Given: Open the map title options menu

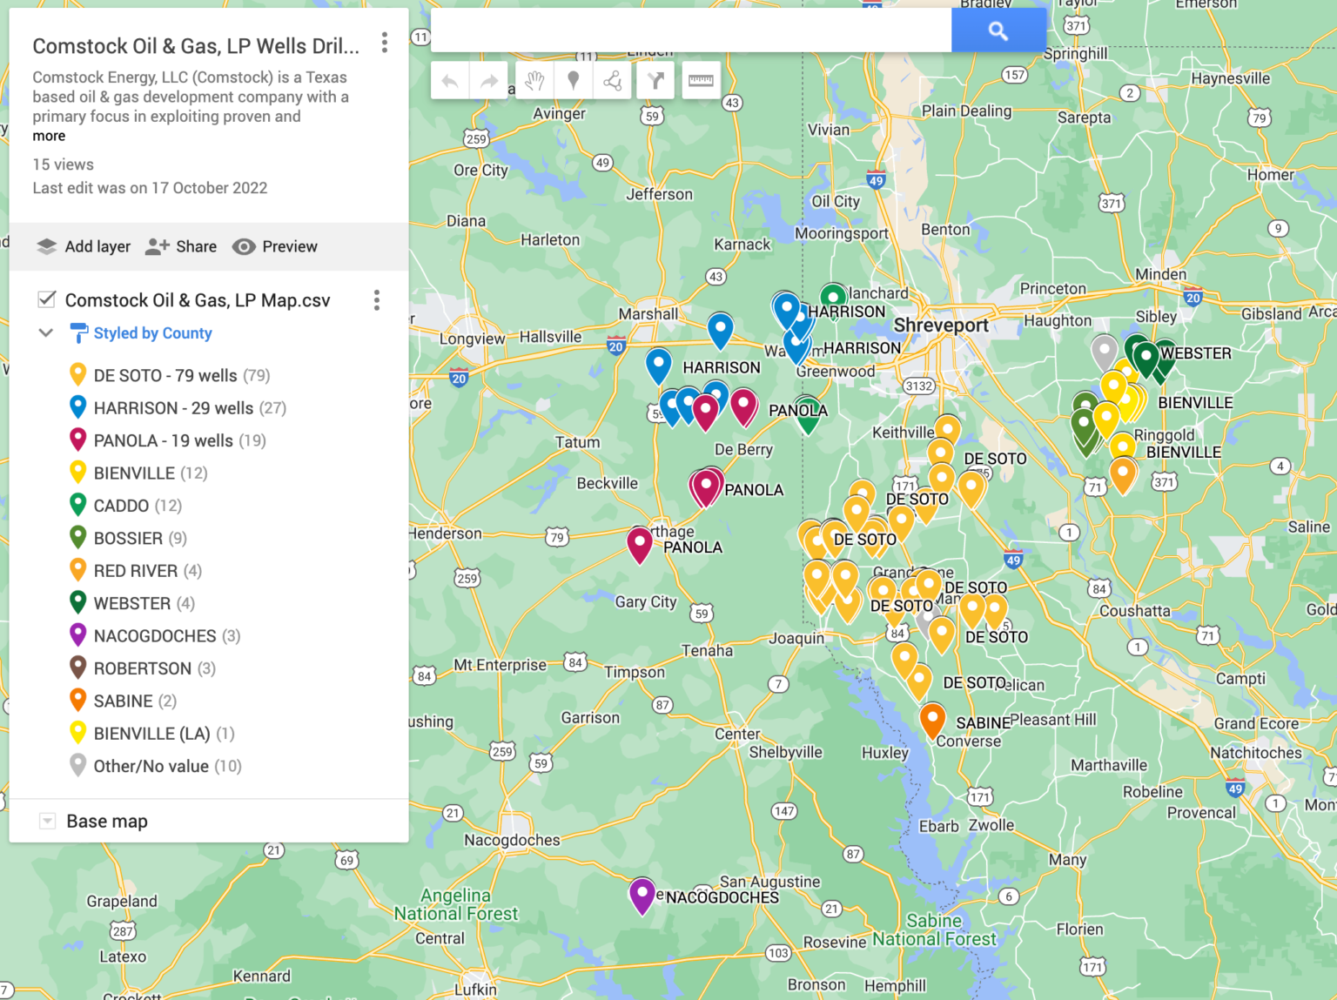Looking at the screenshot, I should click(384, 44).
